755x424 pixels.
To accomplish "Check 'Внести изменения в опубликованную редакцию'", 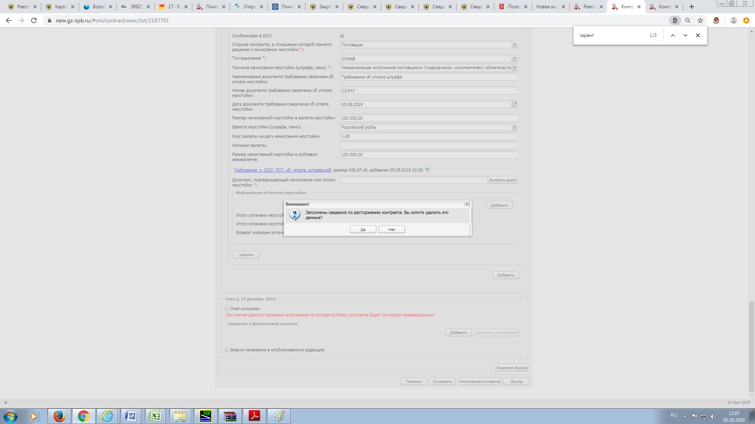I will pyautogui.click(x=227, y=350).
